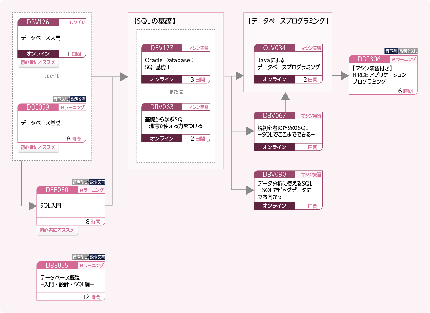Screen dimensions: 430x313
Task: Click the マシン実習 tag on DBV090
Action: coord(311,175)
